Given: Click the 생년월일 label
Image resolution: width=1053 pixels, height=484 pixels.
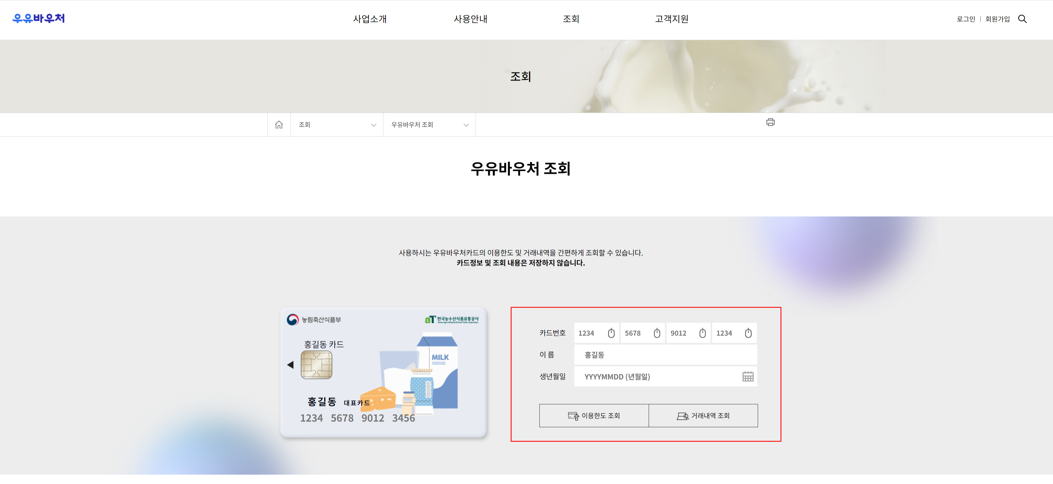Looking at the screenshot, I should click(x=552, y=376).
